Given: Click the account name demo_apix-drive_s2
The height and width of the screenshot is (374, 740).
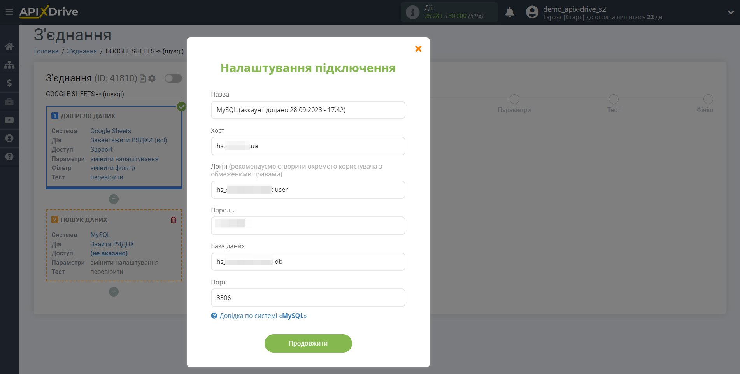Looking at the screenshot, I should tap(574, 9).
